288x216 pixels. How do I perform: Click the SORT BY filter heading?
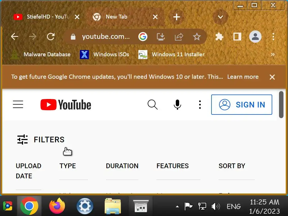tap(232, 166)
